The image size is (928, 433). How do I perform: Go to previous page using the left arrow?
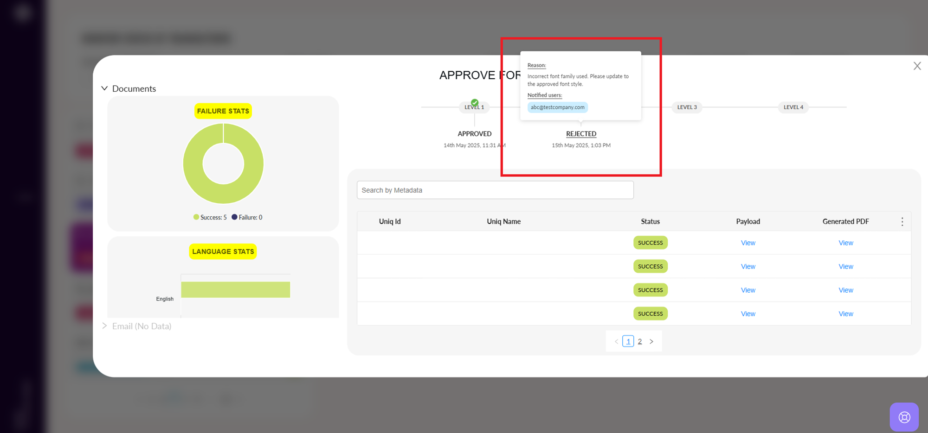coord(616,342)
